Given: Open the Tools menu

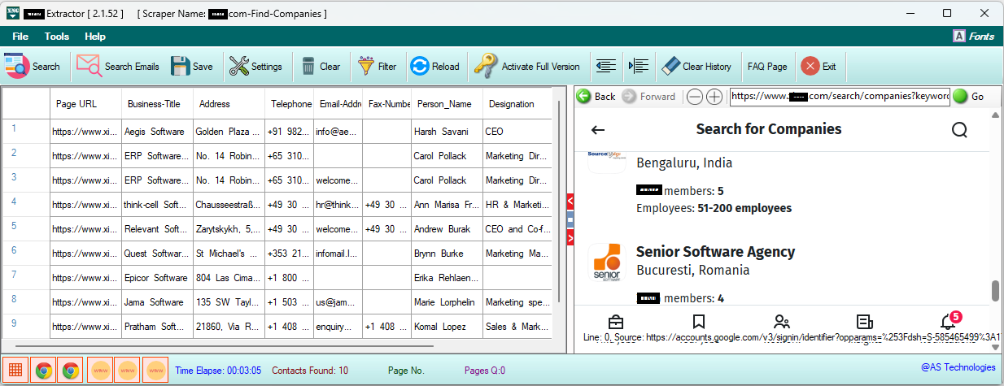Looking at the screenshot, I should pyautogui.click(x=57, y=37).
